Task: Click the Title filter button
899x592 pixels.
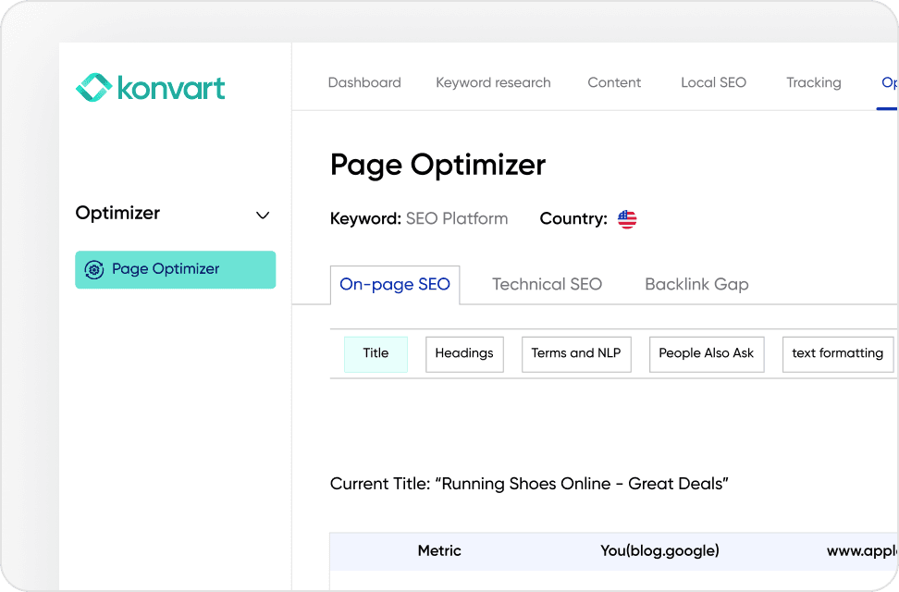Action: 376,353
